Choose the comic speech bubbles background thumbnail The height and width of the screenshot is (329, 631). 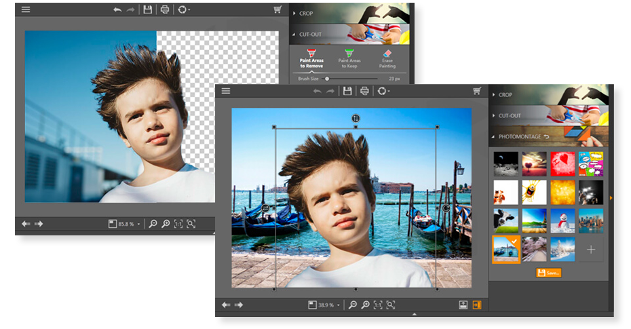click(x=591, y=163)
